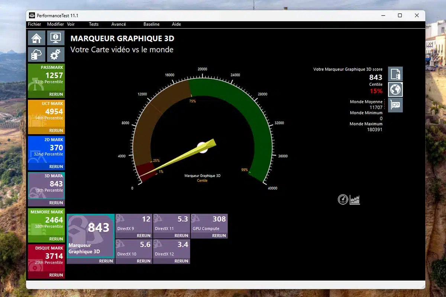The image size is (446, 297).
Task: Rerun the DirectX 11 test
Action: (x=181, y=235)
